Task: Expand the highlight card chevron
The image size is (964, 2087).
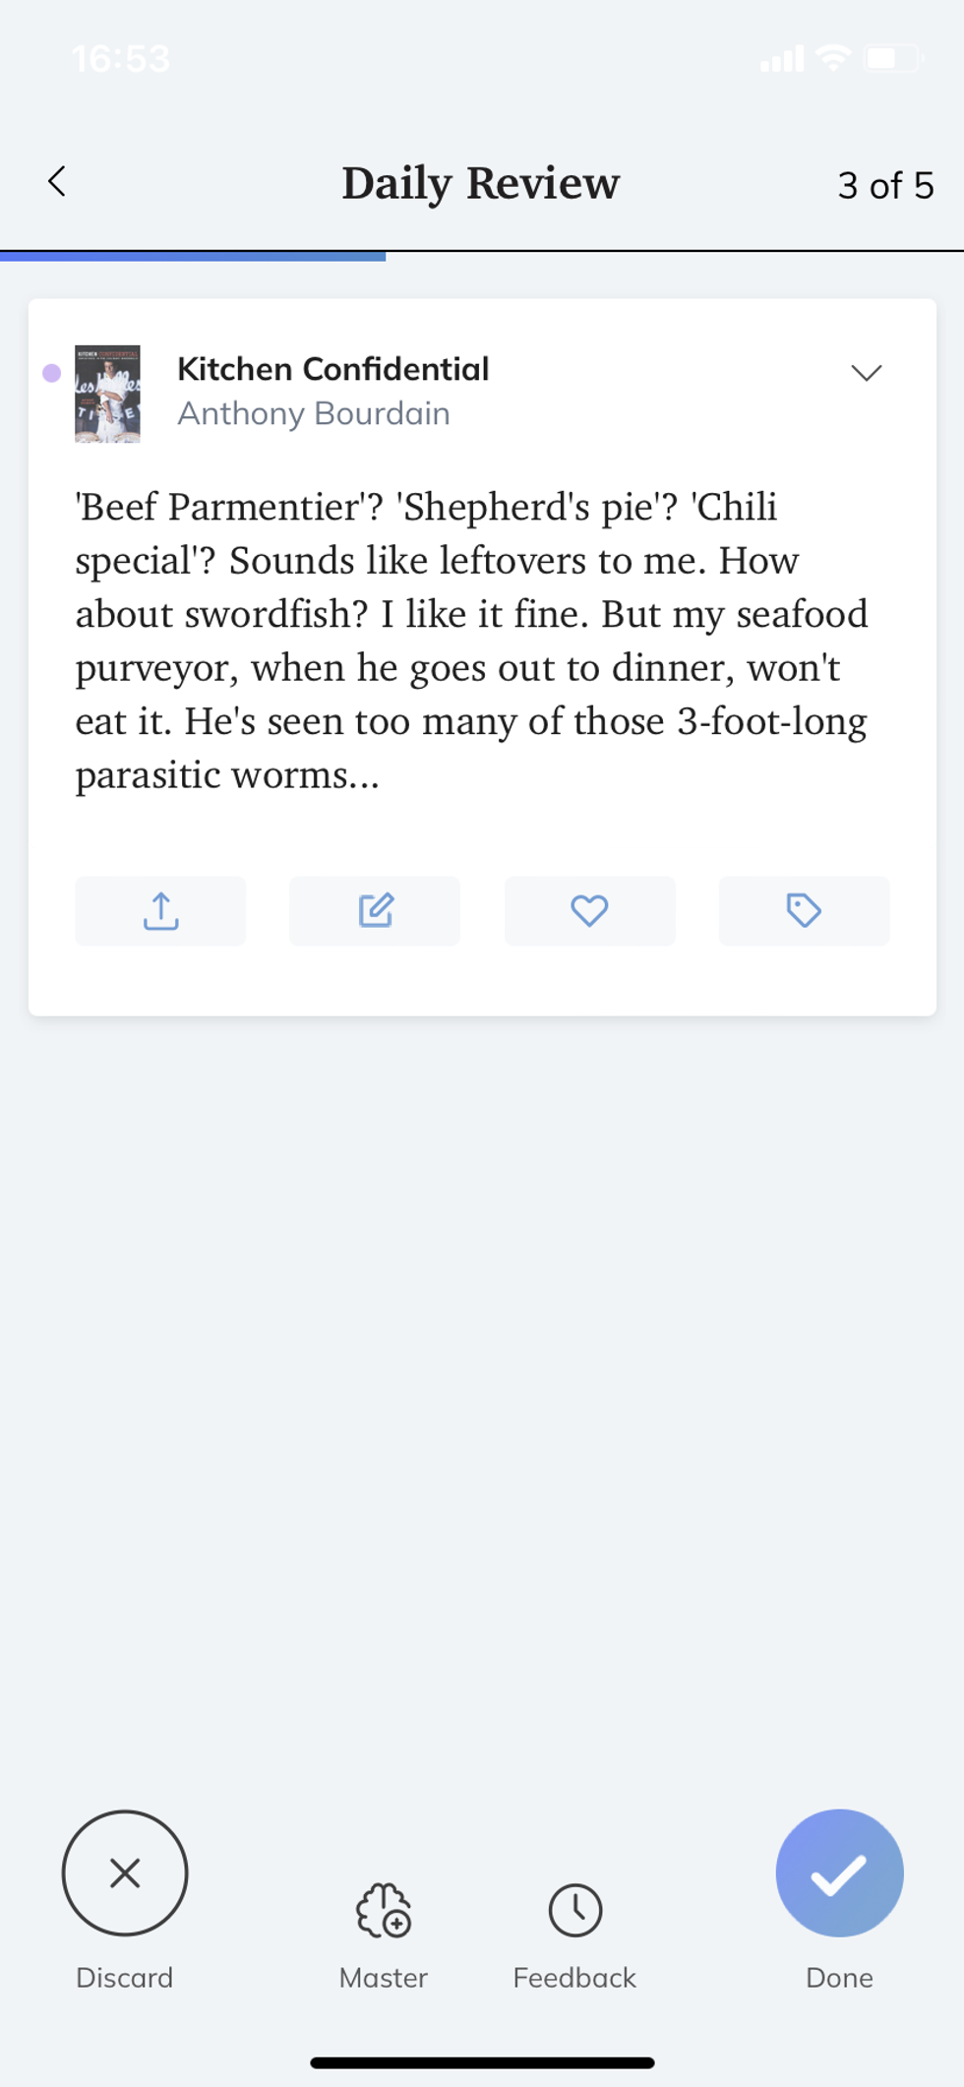Action: pos(866,373)
